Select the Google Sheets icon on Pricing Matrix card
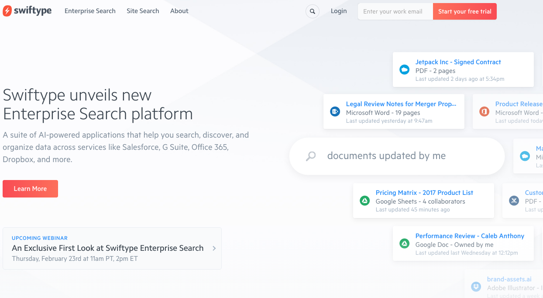Screen dimensions: 543x298 click(x=364, y=201)
